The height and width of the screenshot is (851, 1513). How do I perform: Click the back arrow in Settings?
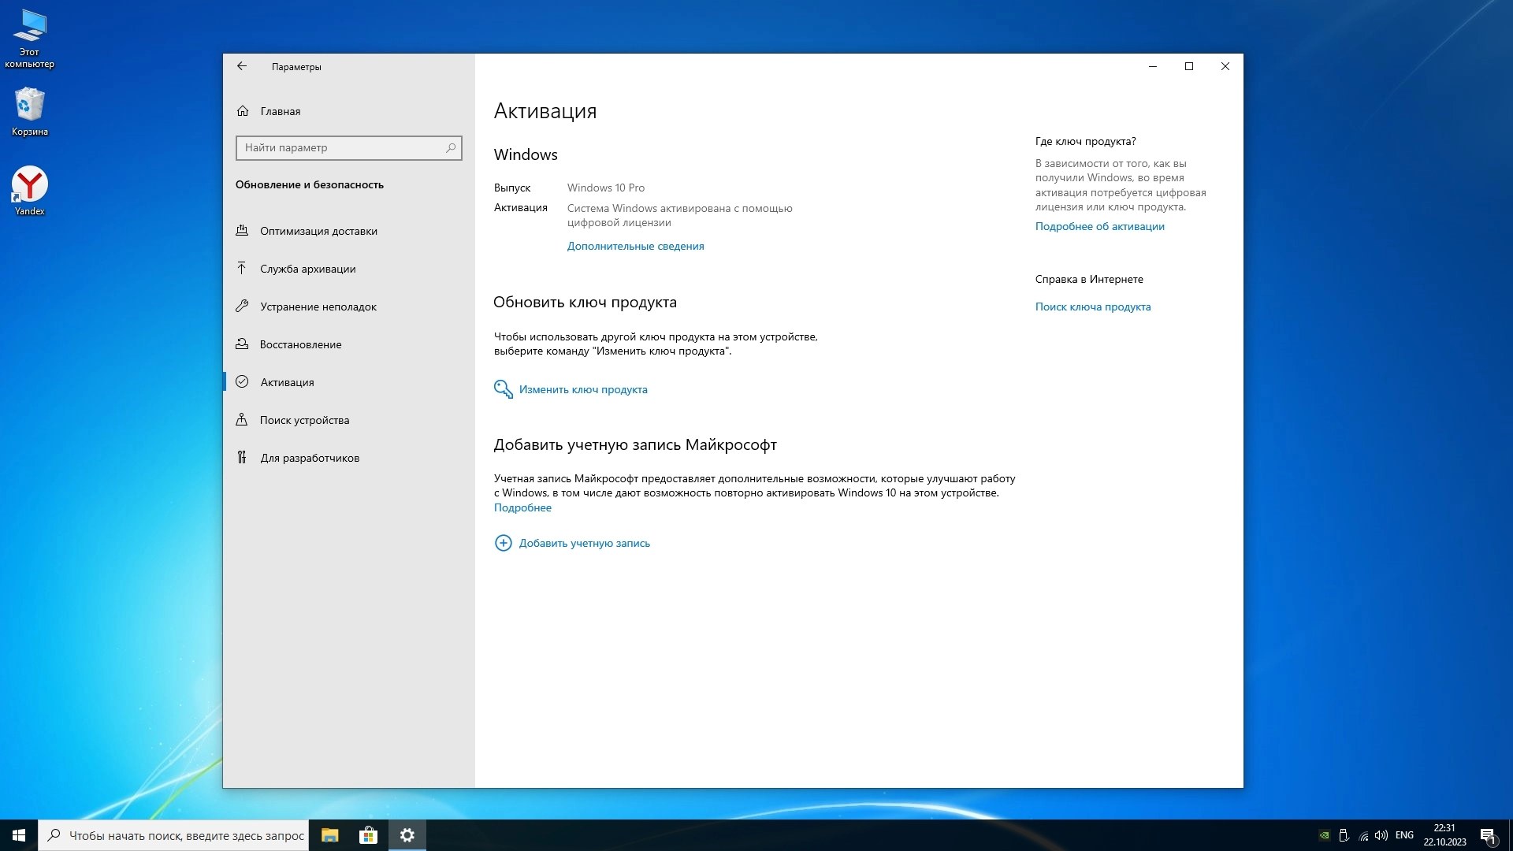pos(242,66)
